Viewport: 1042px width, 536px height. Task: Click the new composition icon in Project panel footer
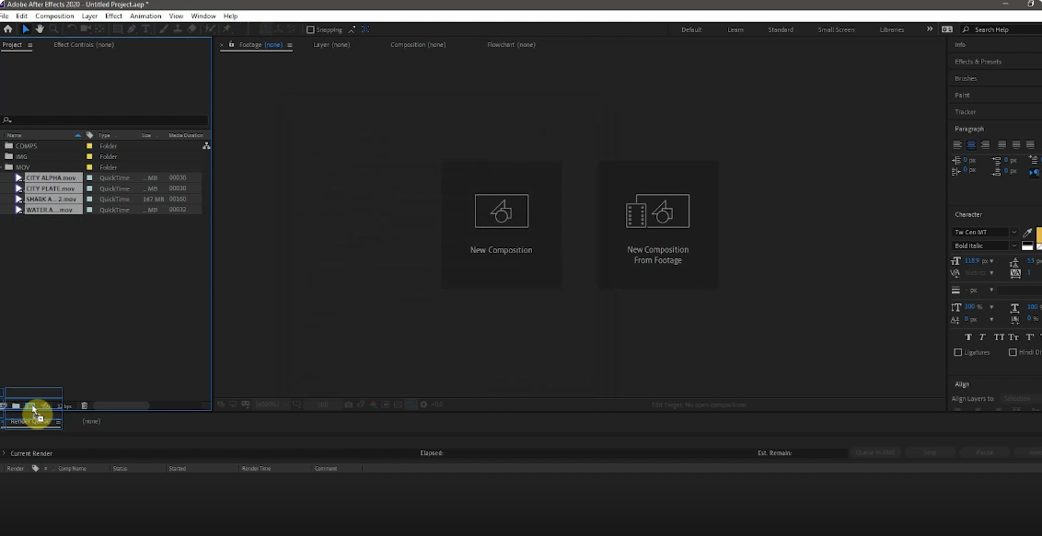point(29,405)
